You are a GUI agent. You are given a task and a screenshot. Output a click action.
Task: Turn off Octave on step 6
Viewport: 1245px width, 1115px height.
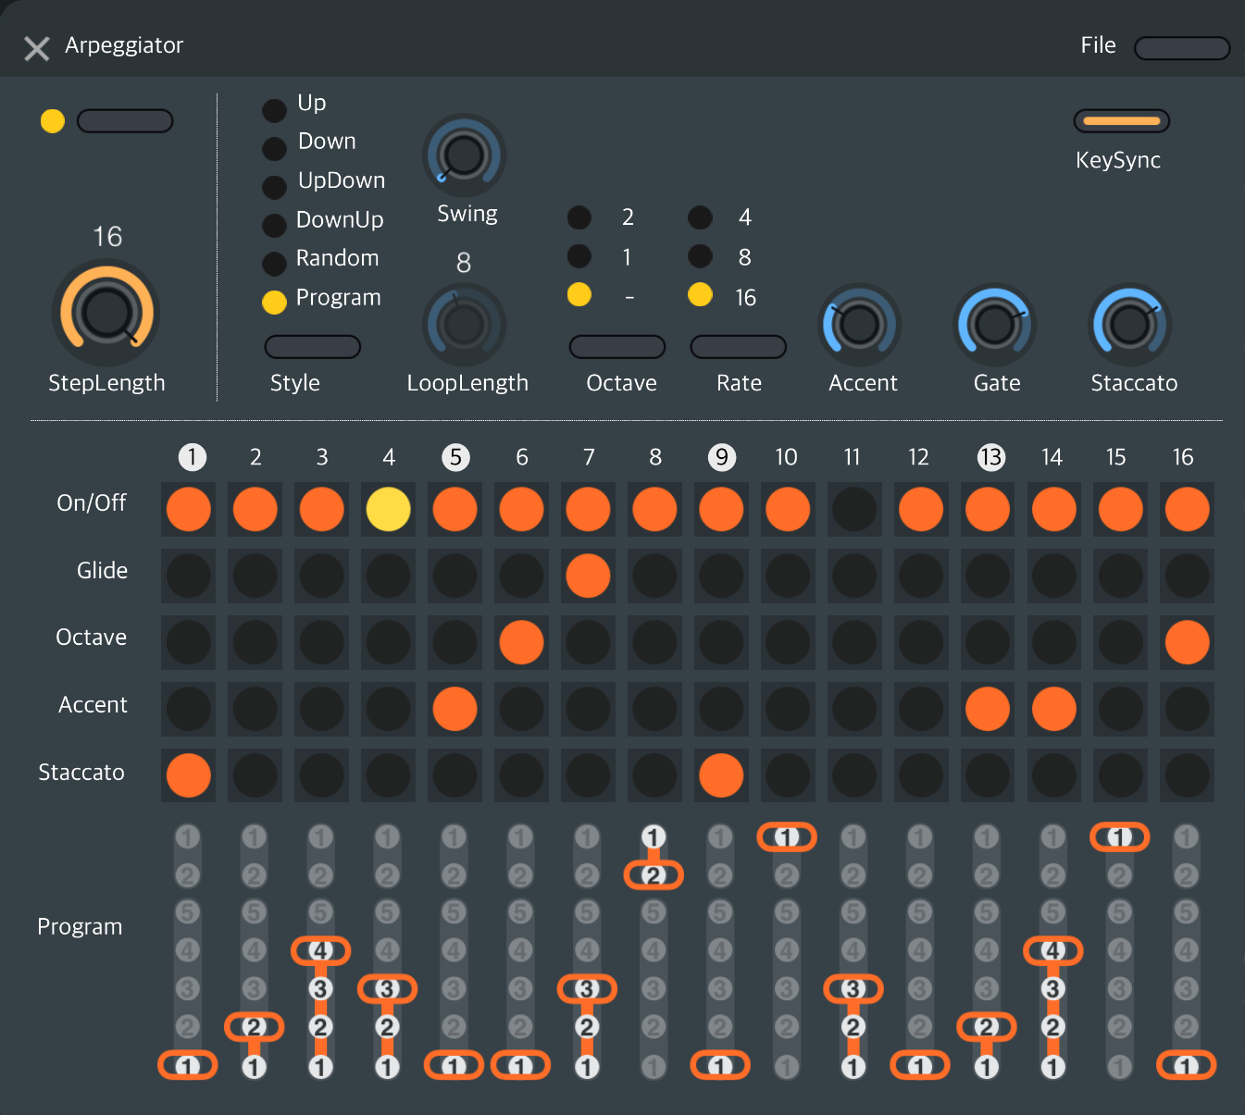pyautogui.click(x=521, y=642)
